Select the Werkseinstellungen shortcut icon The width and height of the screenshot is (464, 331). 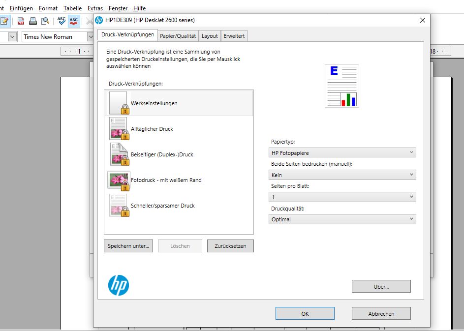click(119, 103)
